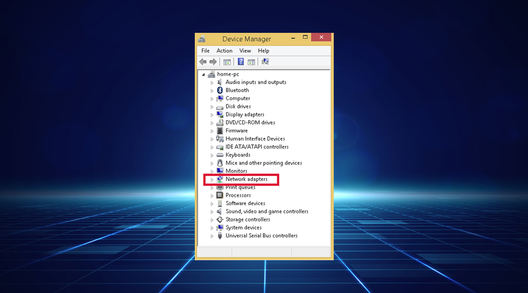Expand the Bluetooth category arrow
528x293 pixels.
pyautogui.click(x=212, y=90)
